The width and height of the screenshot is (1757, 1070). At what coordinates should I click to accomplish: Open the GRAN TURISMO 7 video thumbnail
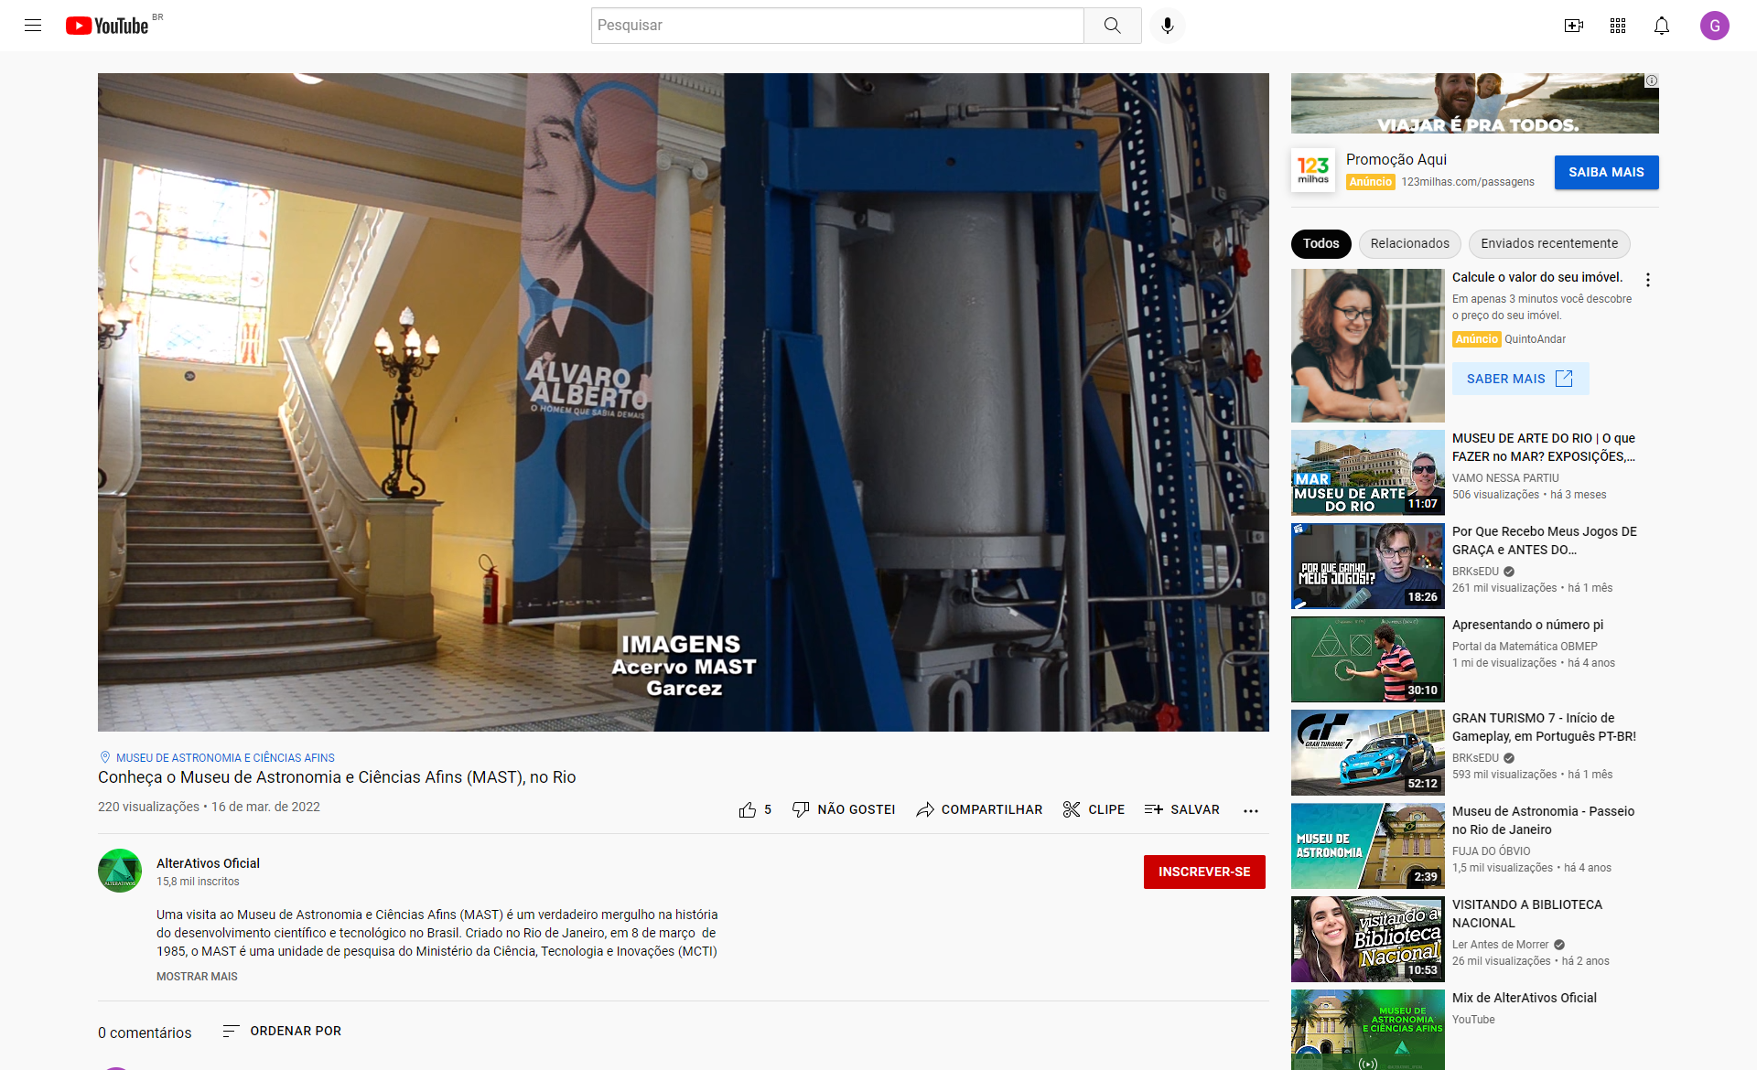[1367, 752]
